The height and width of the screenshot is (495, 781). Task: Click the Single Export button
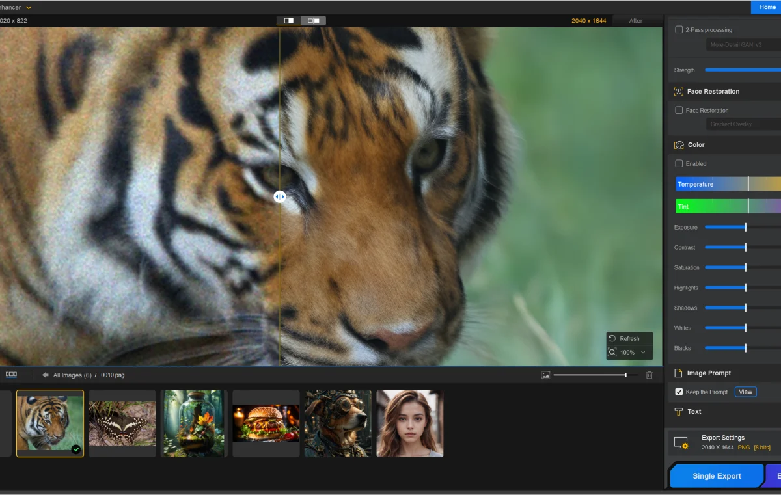[x=717, y=476]
